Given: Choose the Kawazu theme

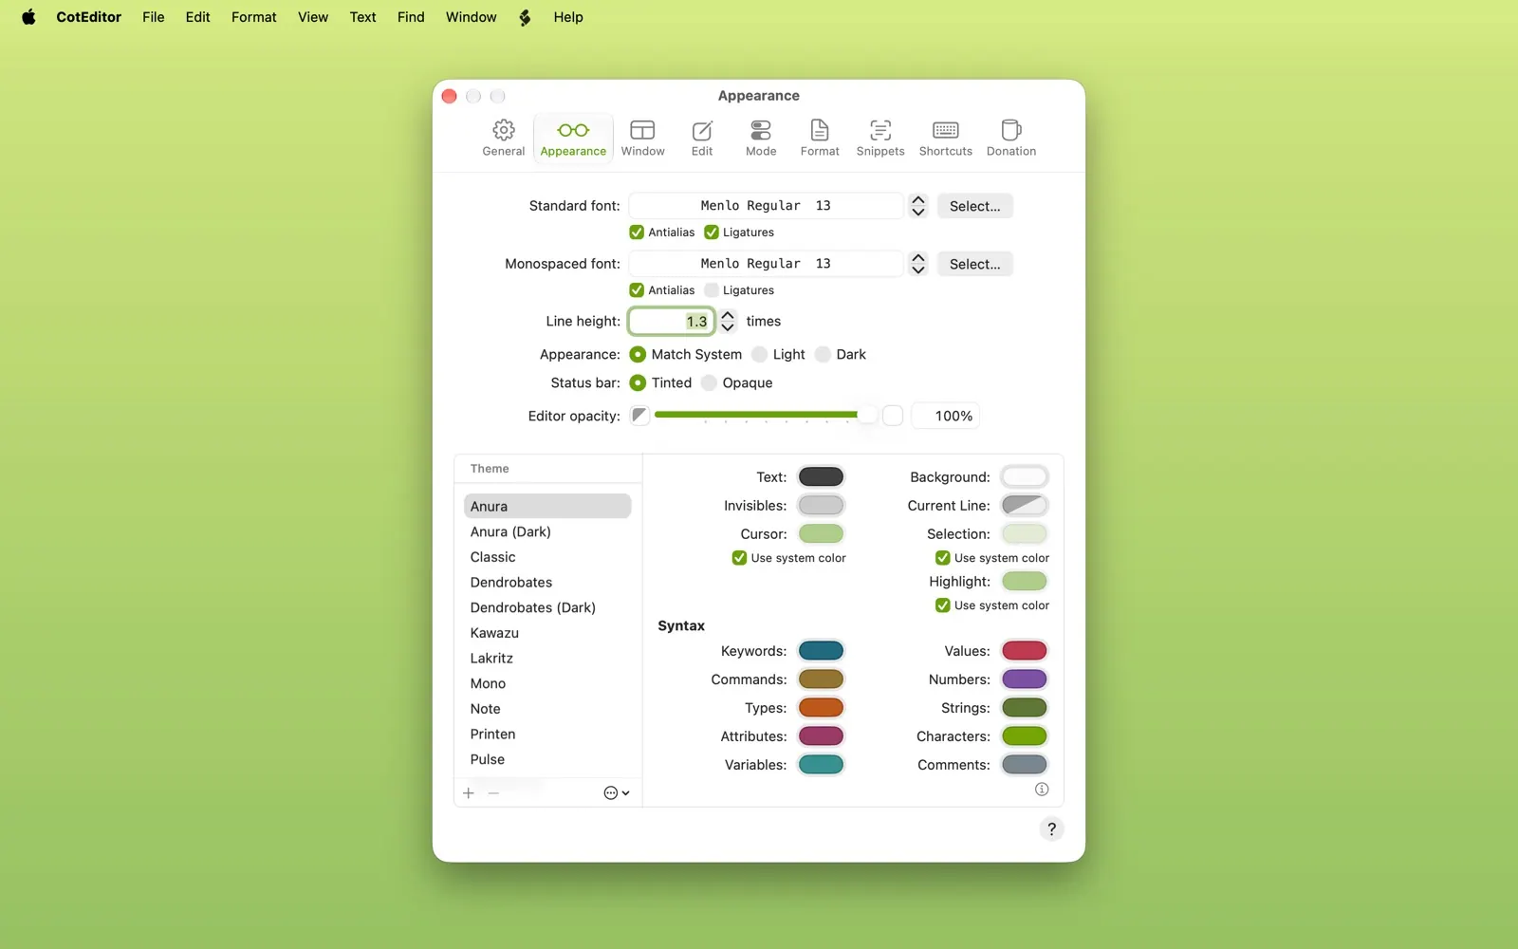Looking at the screenshot, I should (547, 633).
